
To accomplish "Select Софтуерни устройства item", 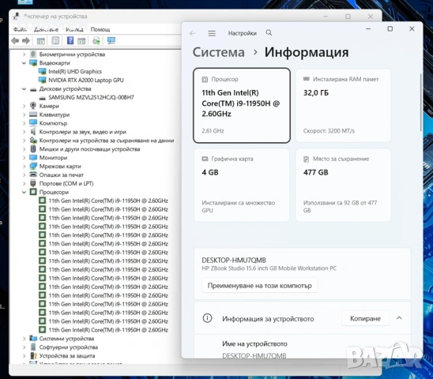I will [x=69, y=347].
